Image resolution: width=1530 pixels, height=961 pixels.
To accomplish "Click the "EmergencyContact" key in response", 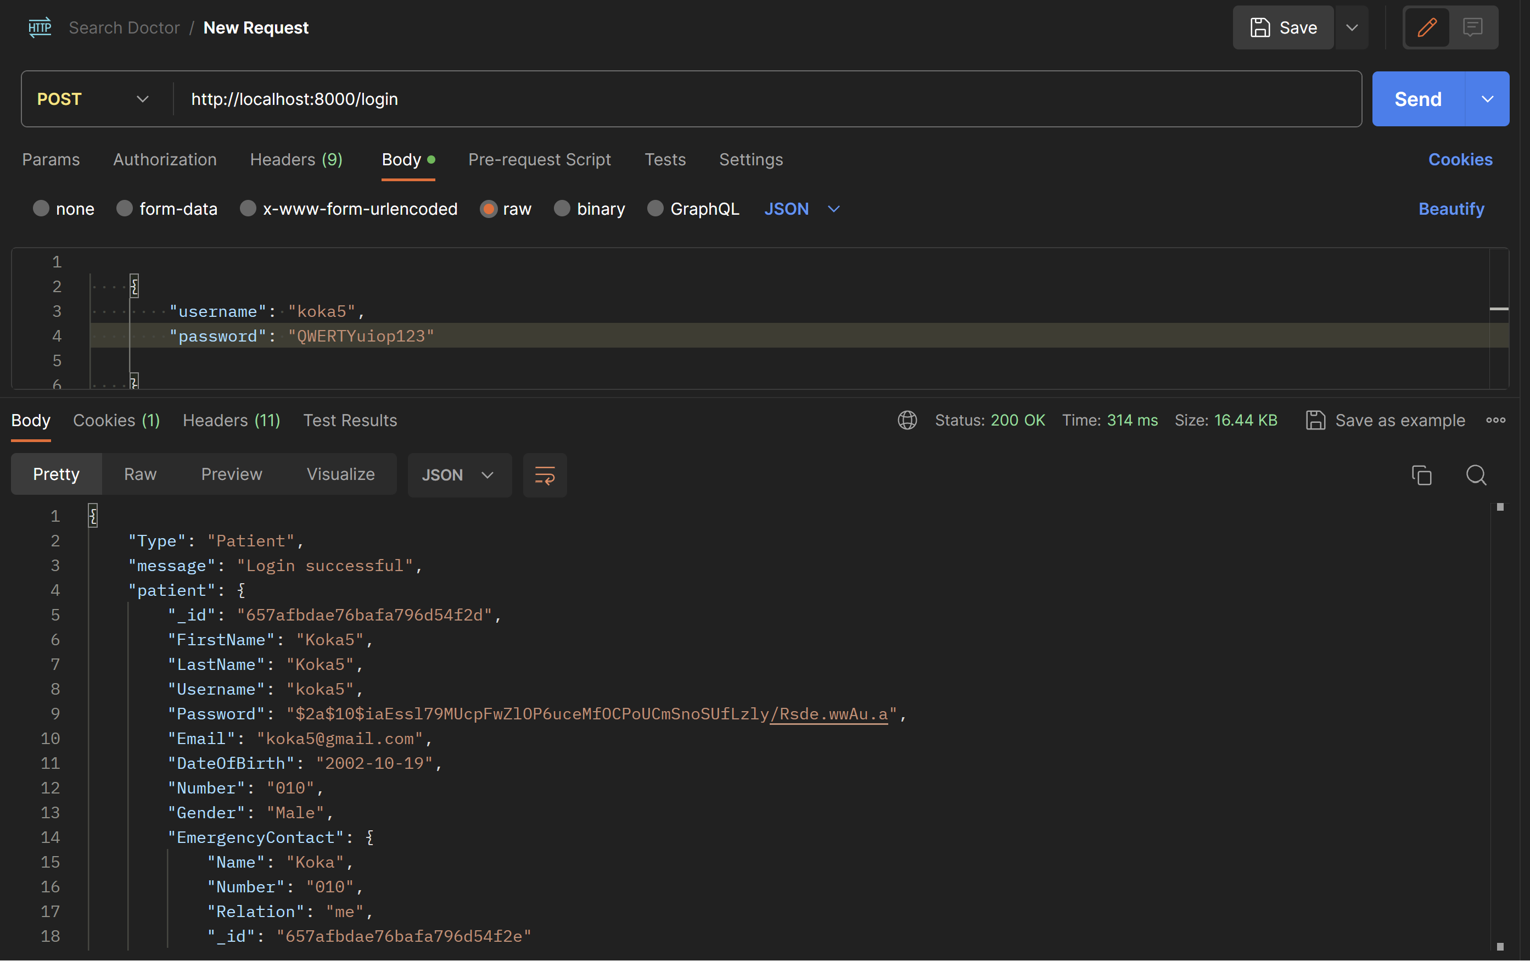I will (x=255, y=837).
